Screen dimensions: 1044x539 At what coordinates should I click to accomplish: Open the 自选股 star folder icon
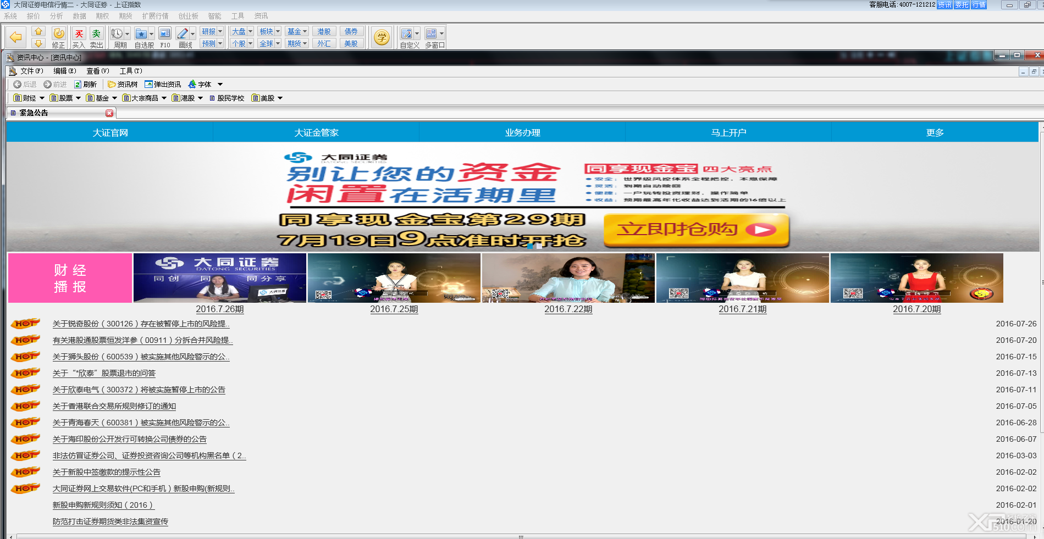(141, 34)
